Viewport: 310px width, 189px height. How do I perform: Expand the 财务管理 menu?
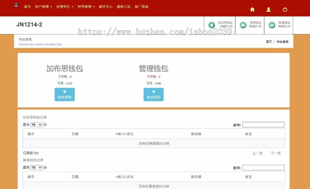(x=86, y=7)
